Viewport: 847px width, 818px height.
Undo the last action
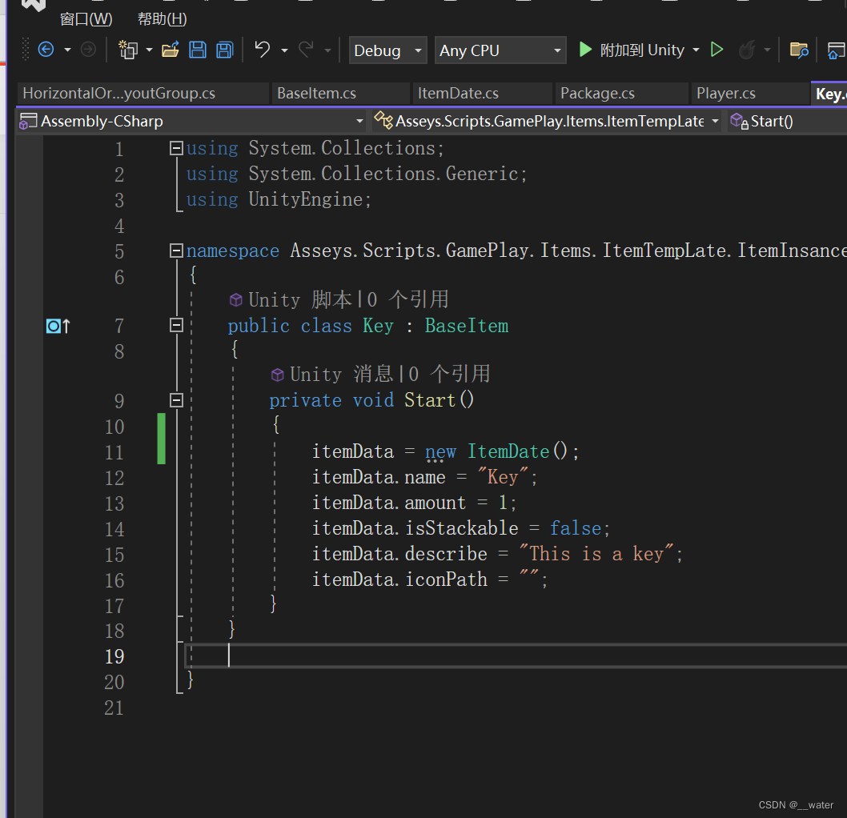263,50
